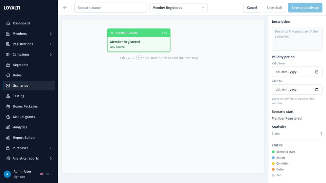Focus the Description text area
The height and width of the screenshot is (183, 326).
click(297, 39)
